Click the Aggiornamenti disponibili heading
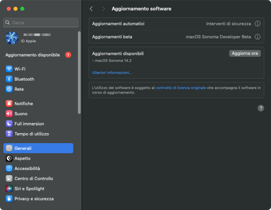 [118, 54]
